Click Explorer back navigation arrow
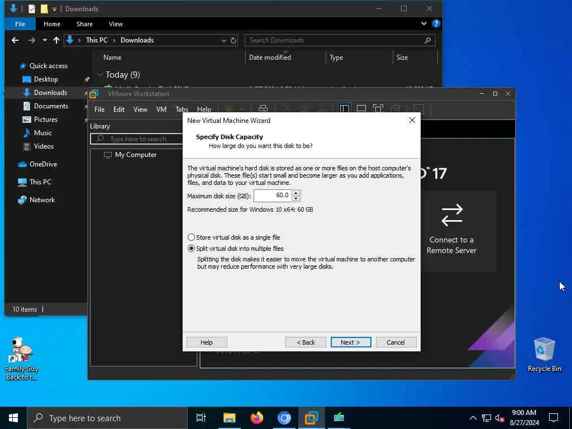 pyautogui.click(x=15, y=40)
